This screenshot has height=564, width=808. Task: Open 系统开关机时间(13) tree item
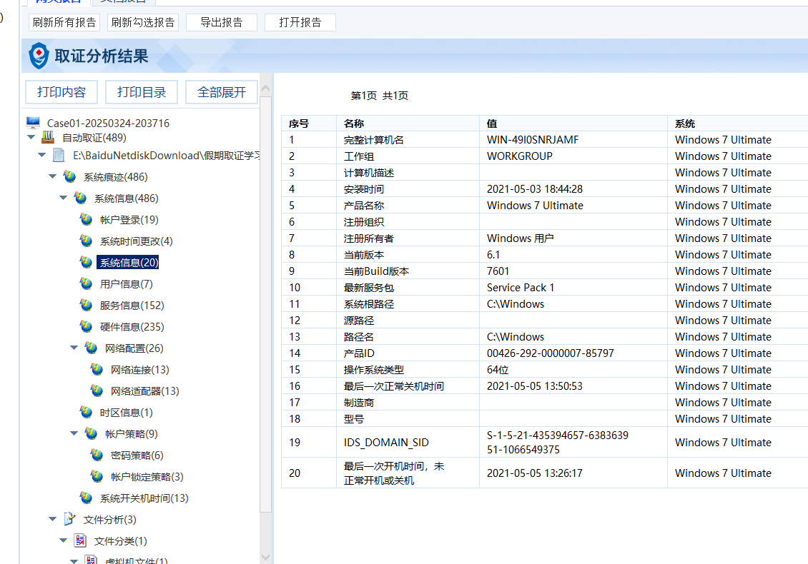pyautogui.click(x=144, y=498)
